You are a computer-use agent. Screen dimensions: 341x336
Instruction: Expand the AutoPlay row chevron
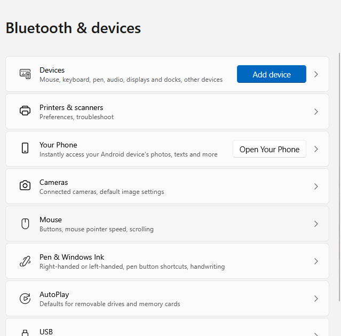(316, 299)
